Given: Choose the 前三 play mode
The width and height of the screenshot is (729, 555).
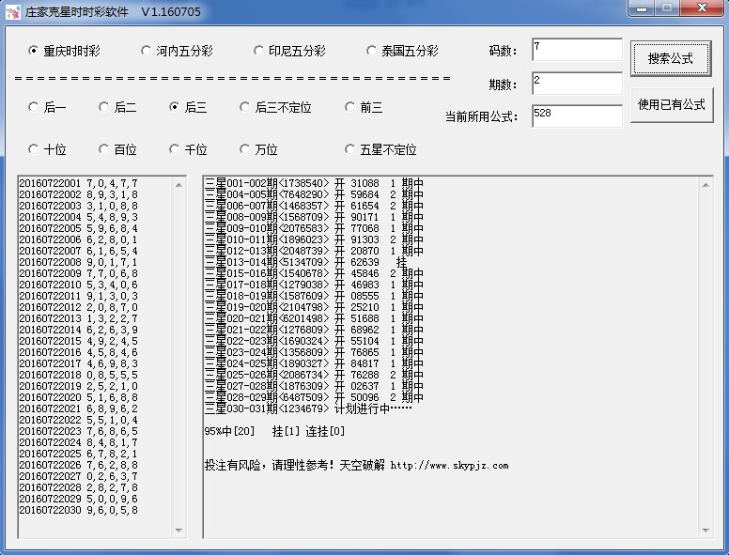Looking at the screenshot, I should click(x=350, y=107).
